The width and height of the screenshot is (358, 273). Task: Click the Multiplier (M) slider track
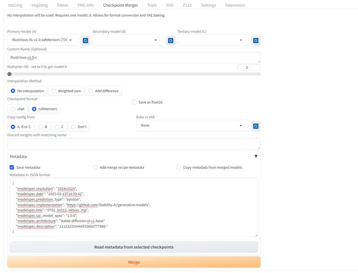134,74
